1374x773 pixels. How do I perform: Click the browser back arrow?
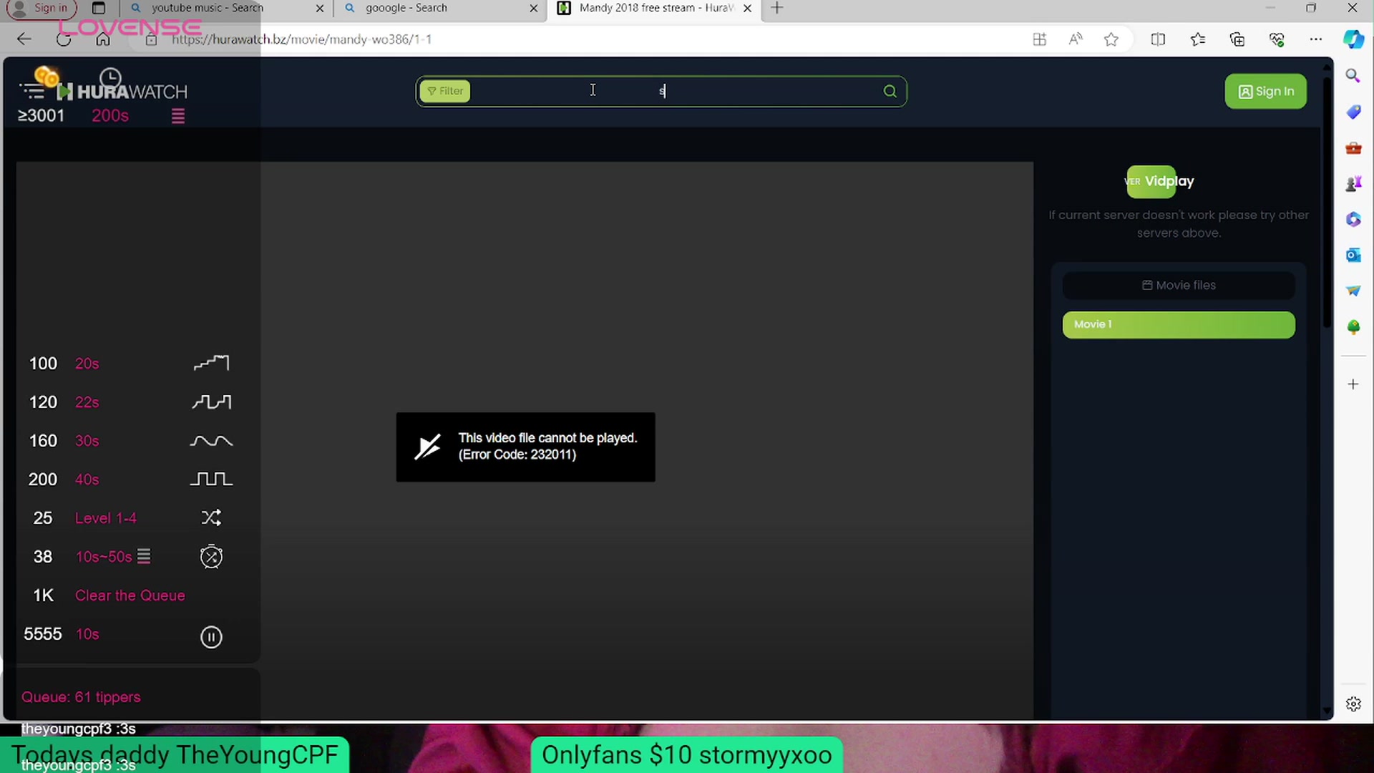(24, 39)
